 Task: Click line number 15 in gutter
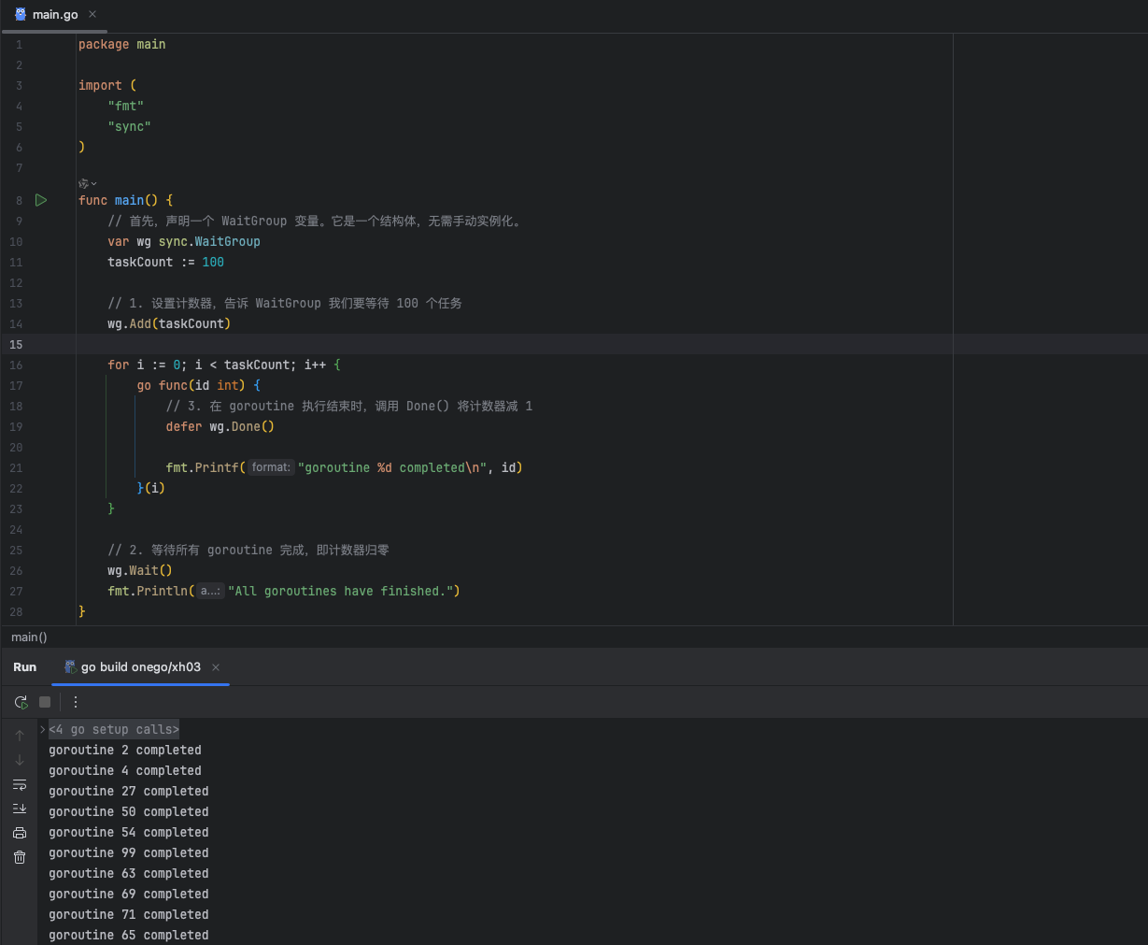point(16,344)
